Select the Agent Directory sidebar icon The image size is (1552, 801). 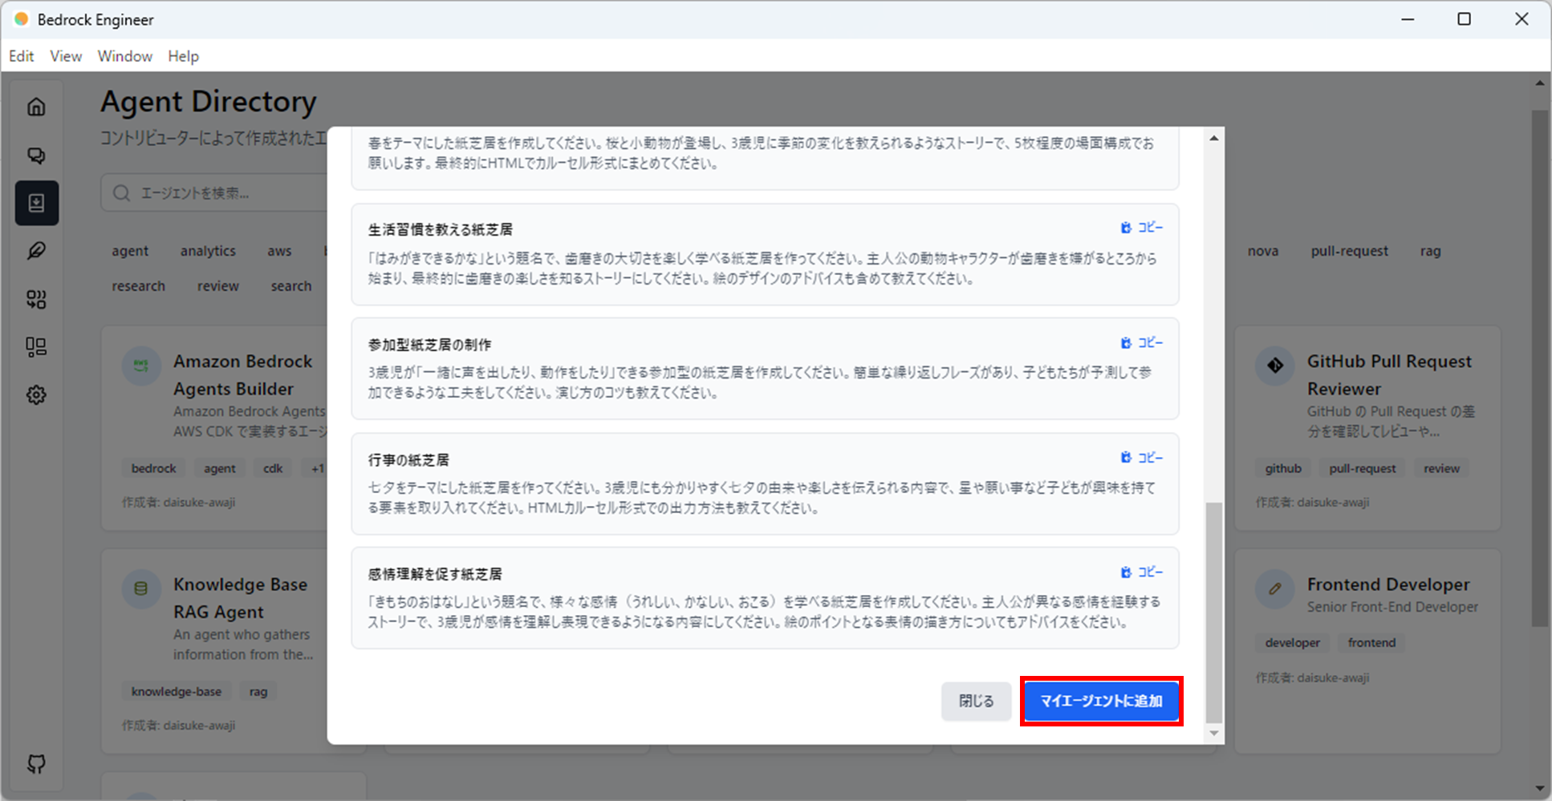36,203
